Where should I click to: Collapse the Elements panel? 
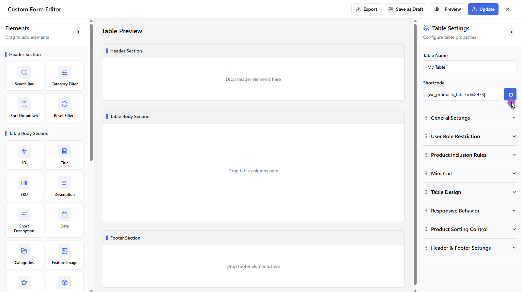coord(78,32)
